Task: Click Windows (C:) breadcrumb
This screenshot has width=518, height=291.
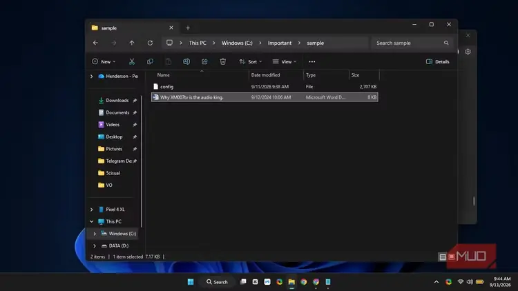Action: [237, 43]
